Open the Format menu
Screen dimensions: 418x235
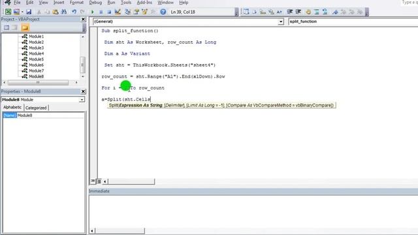click(x=76, y=3)
